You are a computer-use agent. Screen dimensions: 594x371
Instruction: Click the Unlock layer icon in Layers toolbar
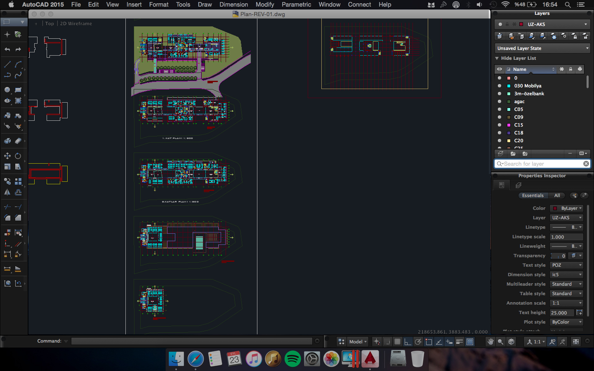tap(585, 36)
